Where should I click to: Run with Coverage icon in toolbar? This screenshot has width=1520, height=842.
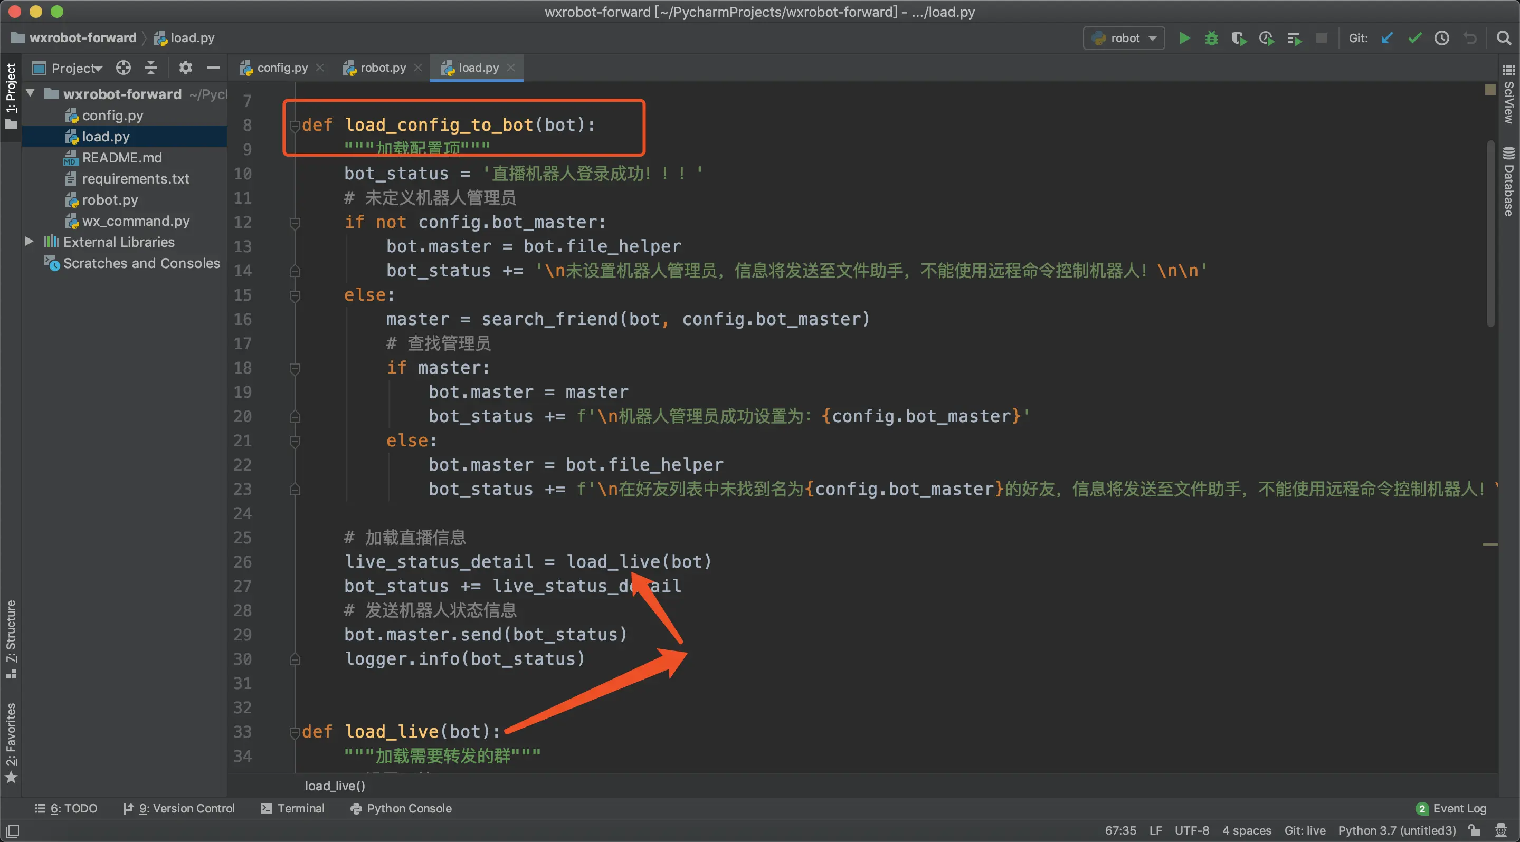(1239, 39)
